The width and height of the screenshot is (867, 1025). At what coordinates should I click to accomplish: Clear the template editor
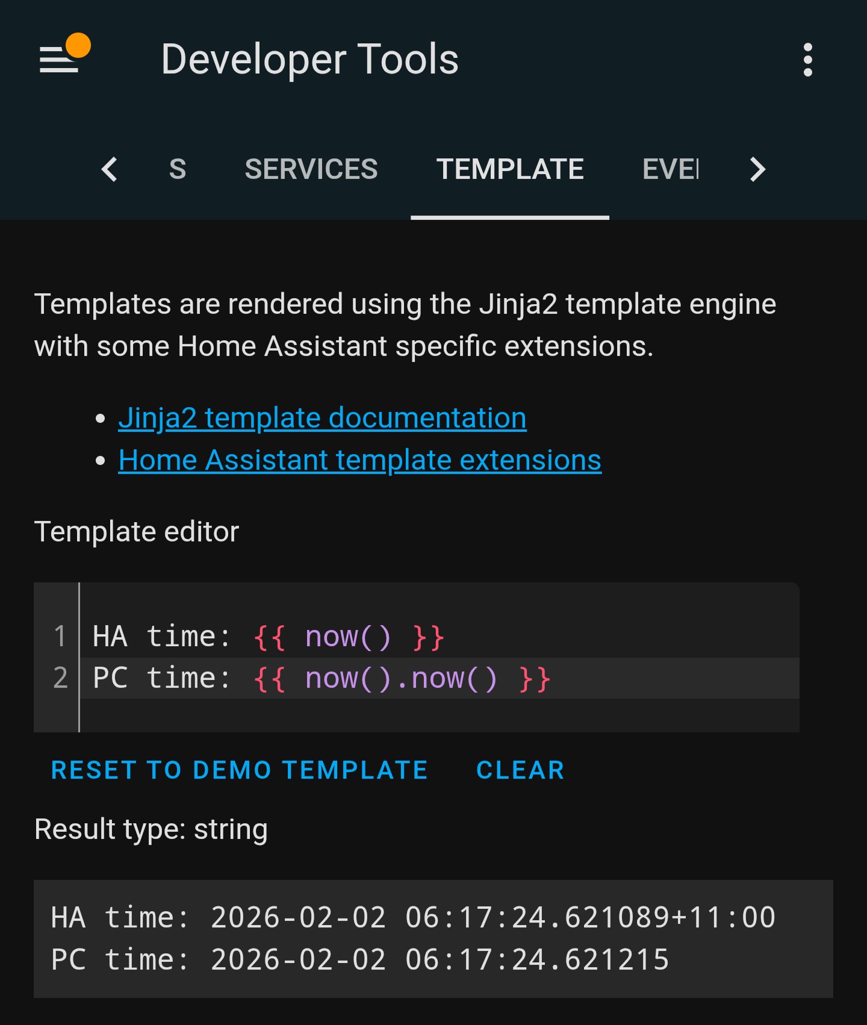pos(520,770)
